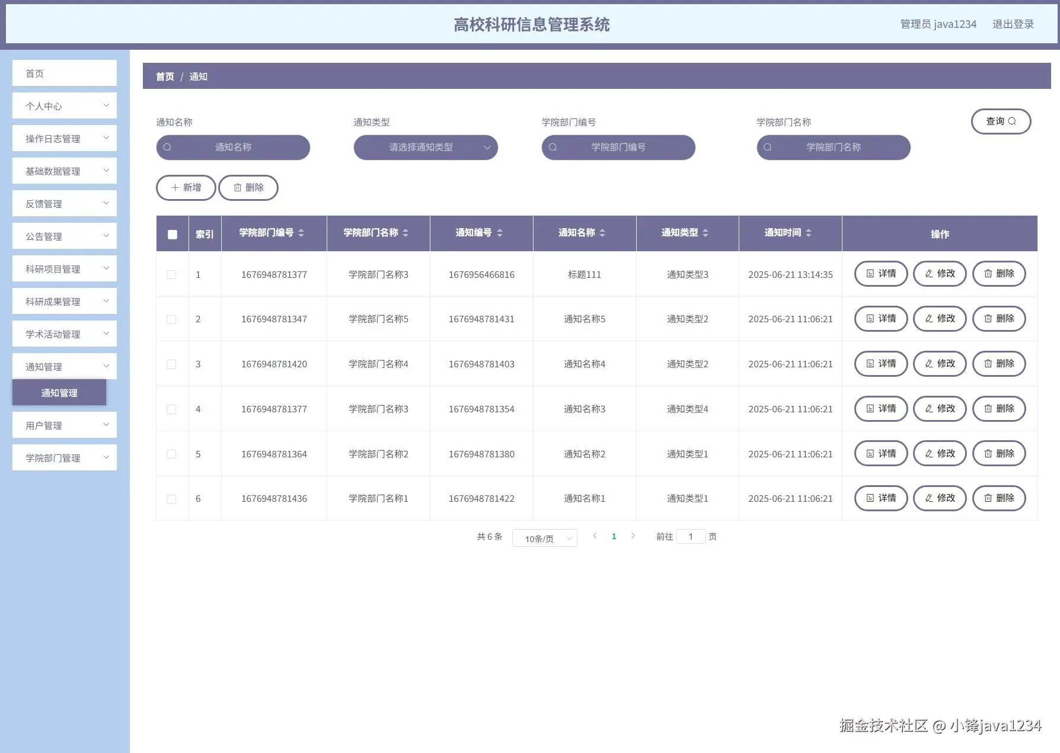The width and height of the screenshot is (1060, 753).
Task: Delete the 通知名称1 row
Action: pos(999,498)
